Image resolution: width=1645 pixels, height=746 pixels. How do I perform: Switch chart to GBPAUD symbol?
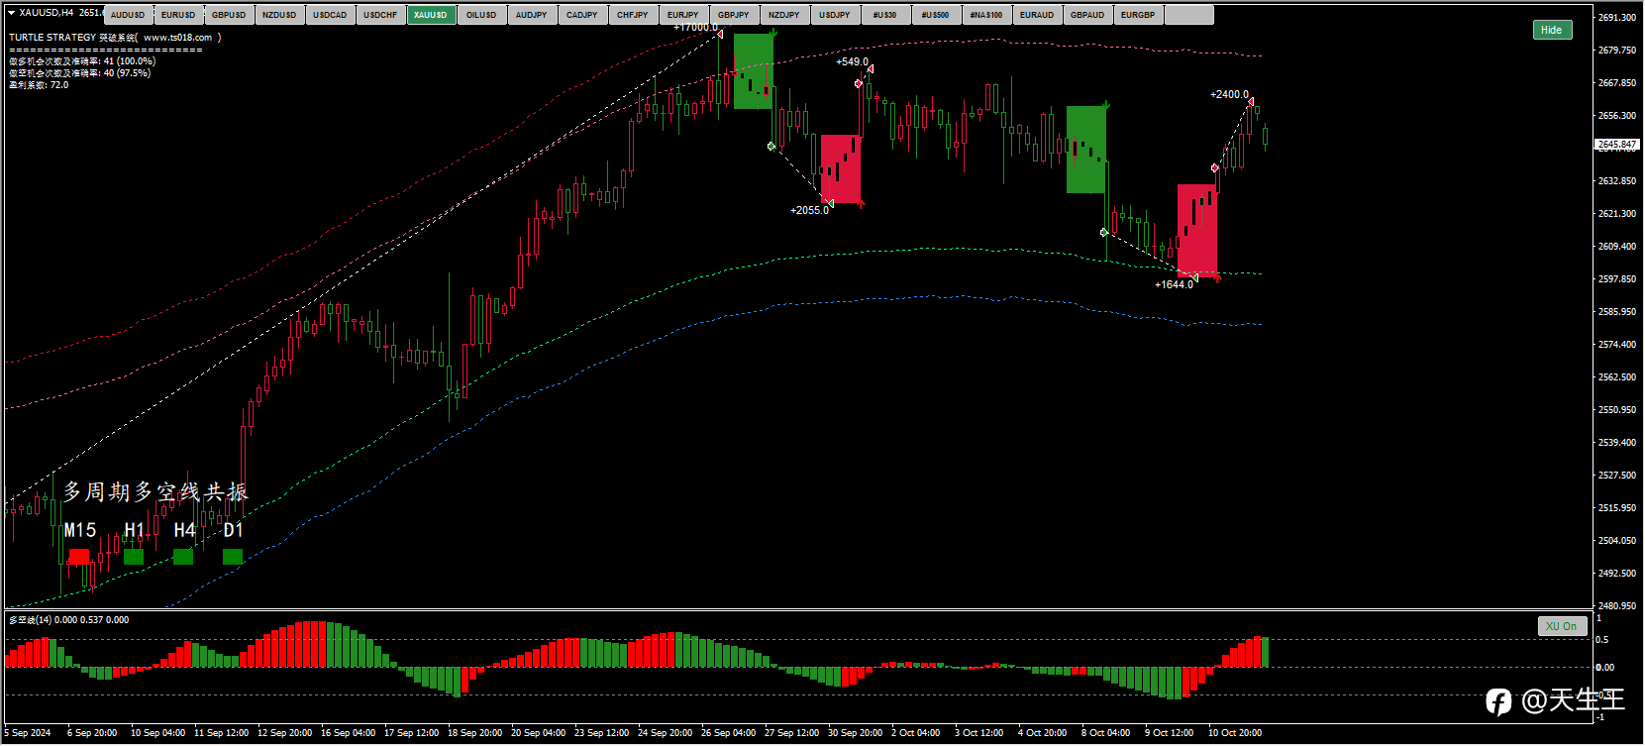(1087, 15)
